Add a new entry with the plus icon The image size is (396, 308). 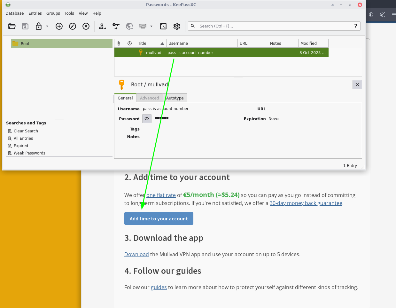pyautogui.click(x=59, y=26)
